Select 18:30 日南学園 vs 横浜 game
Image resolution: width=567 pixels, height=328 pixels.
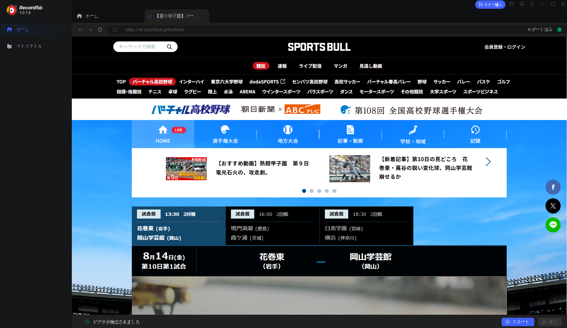pos(366,226)
